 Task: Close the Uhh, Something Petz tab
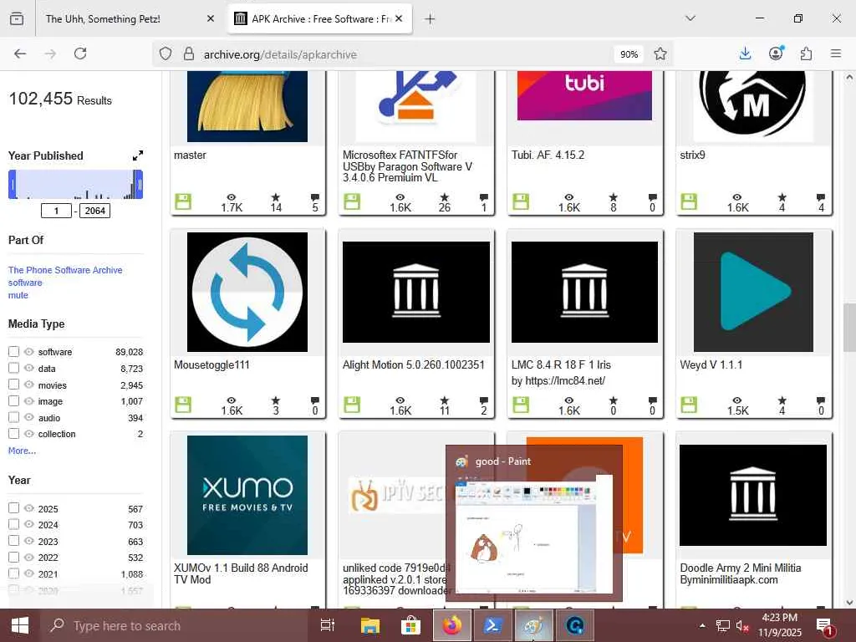point(211,18)
